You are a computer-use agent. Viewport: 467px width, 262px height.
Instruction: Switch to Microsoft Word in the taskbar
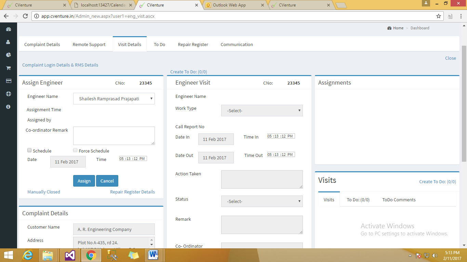pyautogui.click(x=153, y=255)
